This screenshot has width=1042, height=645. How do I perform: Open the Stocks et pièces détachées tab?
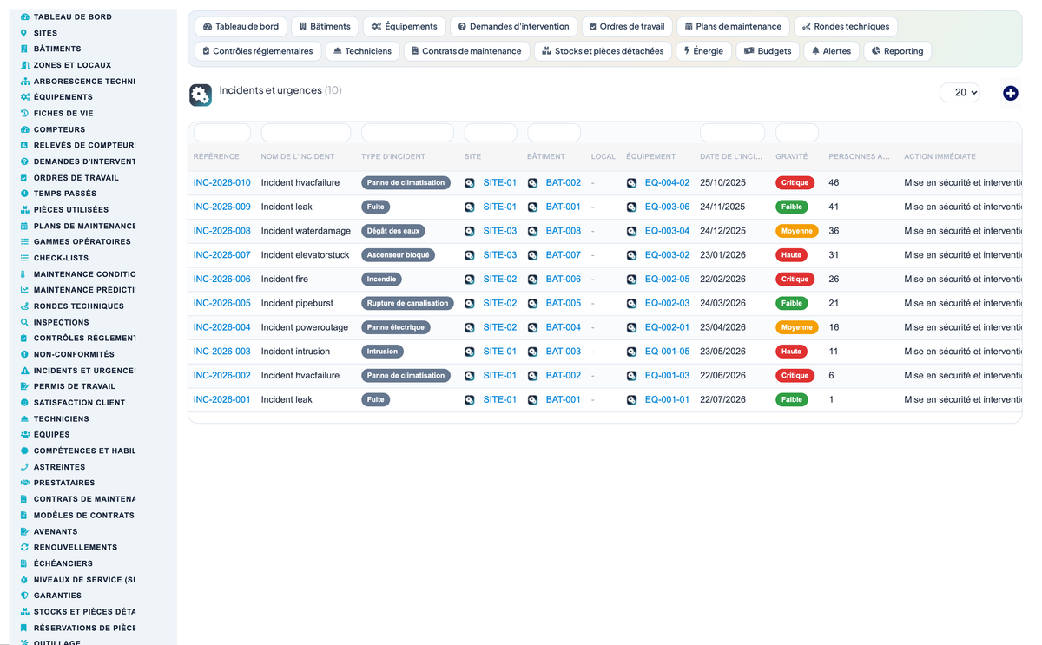point(603,51)
